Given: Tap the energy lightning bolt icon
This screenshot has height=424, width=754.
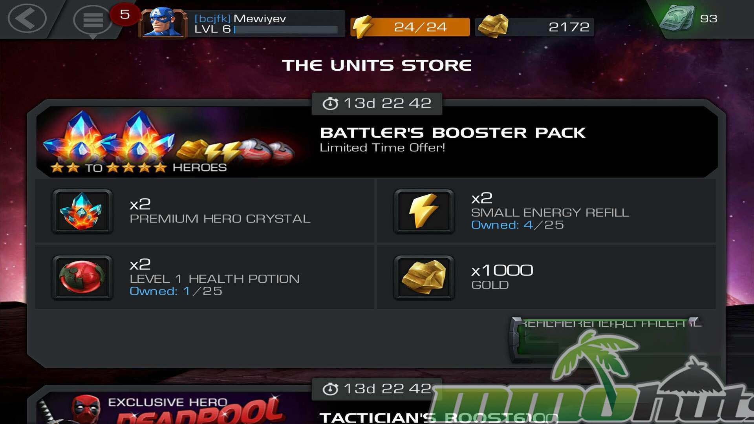Looking at the screenshot, I should [x=361, y=27].
